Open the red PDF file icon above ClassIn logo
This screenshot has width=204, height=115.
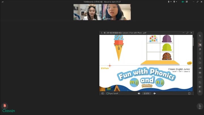click(x=5, y=105)
